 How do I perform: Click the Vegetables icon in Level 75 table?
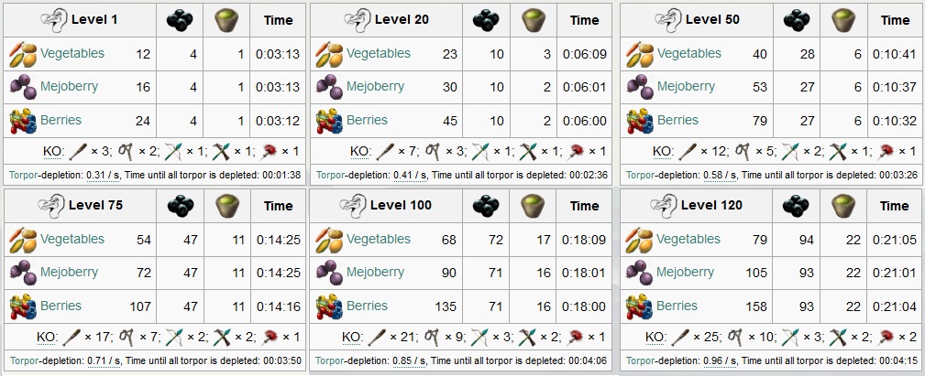pos(23,241)
